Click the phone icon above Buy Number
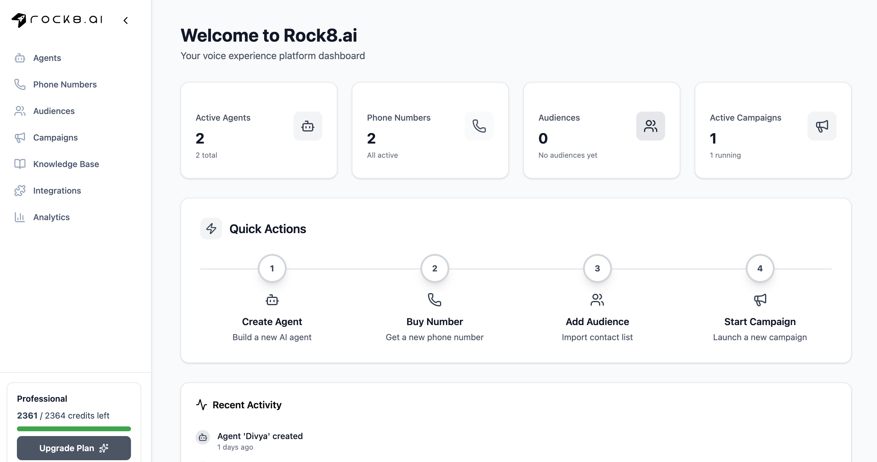This screenshot has width=877, height=462. [x=434, y=300]
